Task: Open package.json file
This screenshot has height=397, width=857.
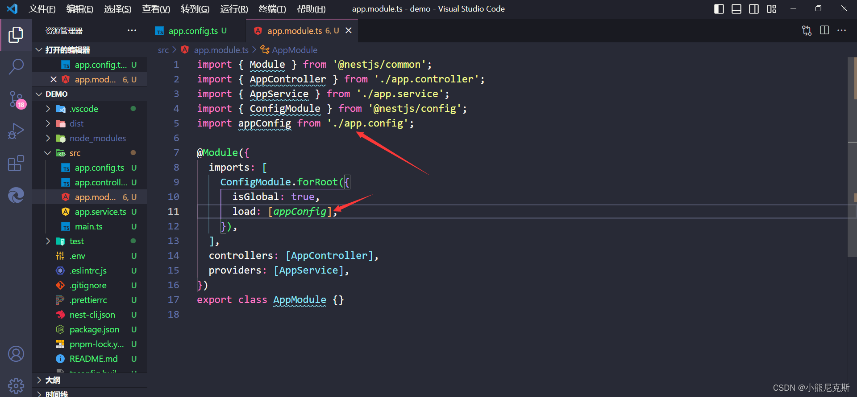Action: point(90,329)
